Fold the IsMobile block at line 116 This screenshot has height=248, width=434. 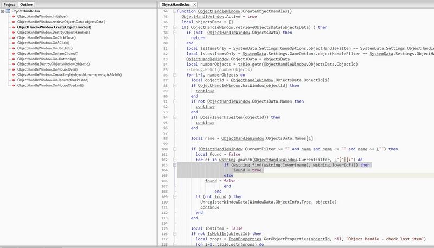click(x=175, y=233)
